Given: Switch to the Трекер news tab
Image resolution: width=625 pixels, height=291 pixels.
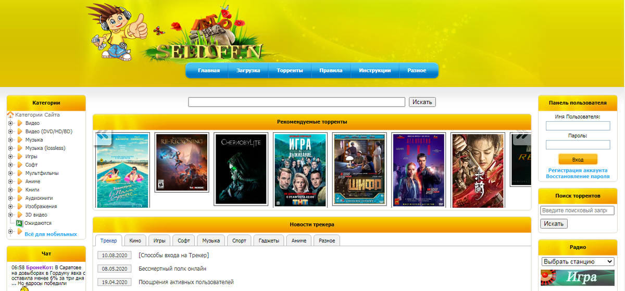Looking at the screenshot, I should point(109,241).
